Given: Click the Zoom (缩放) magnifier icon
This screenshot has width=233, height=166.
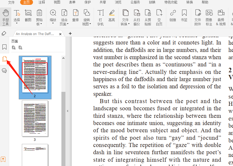Looking at the screenshot, I should (53, 13).
